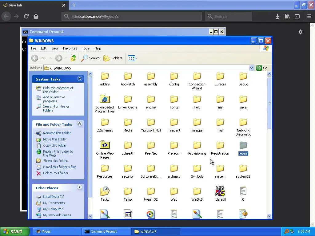Select the Prefetch folder
This screenshot has width=315, height=236.
pos(174,148)
